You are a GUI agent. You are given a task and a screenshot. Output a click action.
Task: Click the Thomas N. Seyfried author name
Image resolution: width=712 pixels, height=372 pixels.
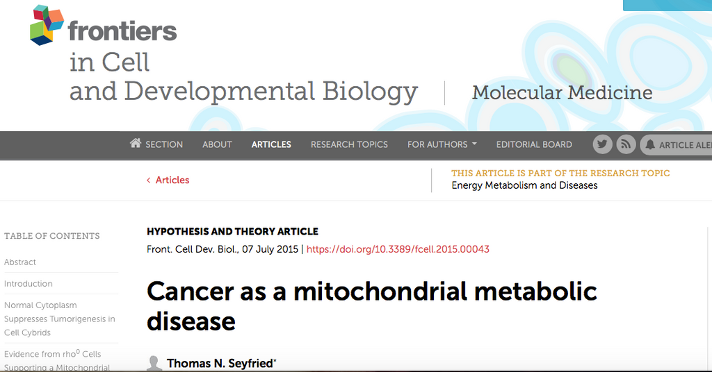[220, 364]
